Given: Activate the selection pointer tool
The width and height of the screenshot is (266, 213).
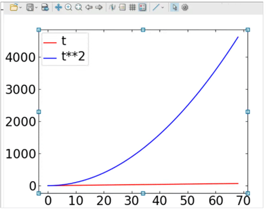Looking at the screenshot, I should click(174, 7).
